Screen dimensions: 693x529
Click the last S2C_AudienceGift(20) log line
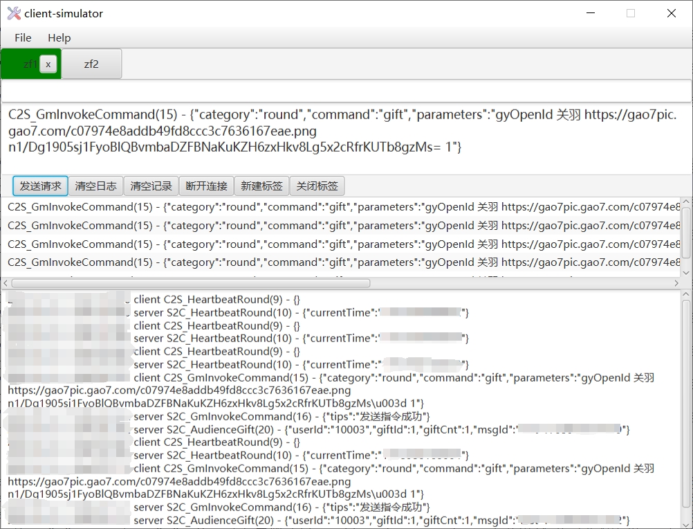pos(381,520)
